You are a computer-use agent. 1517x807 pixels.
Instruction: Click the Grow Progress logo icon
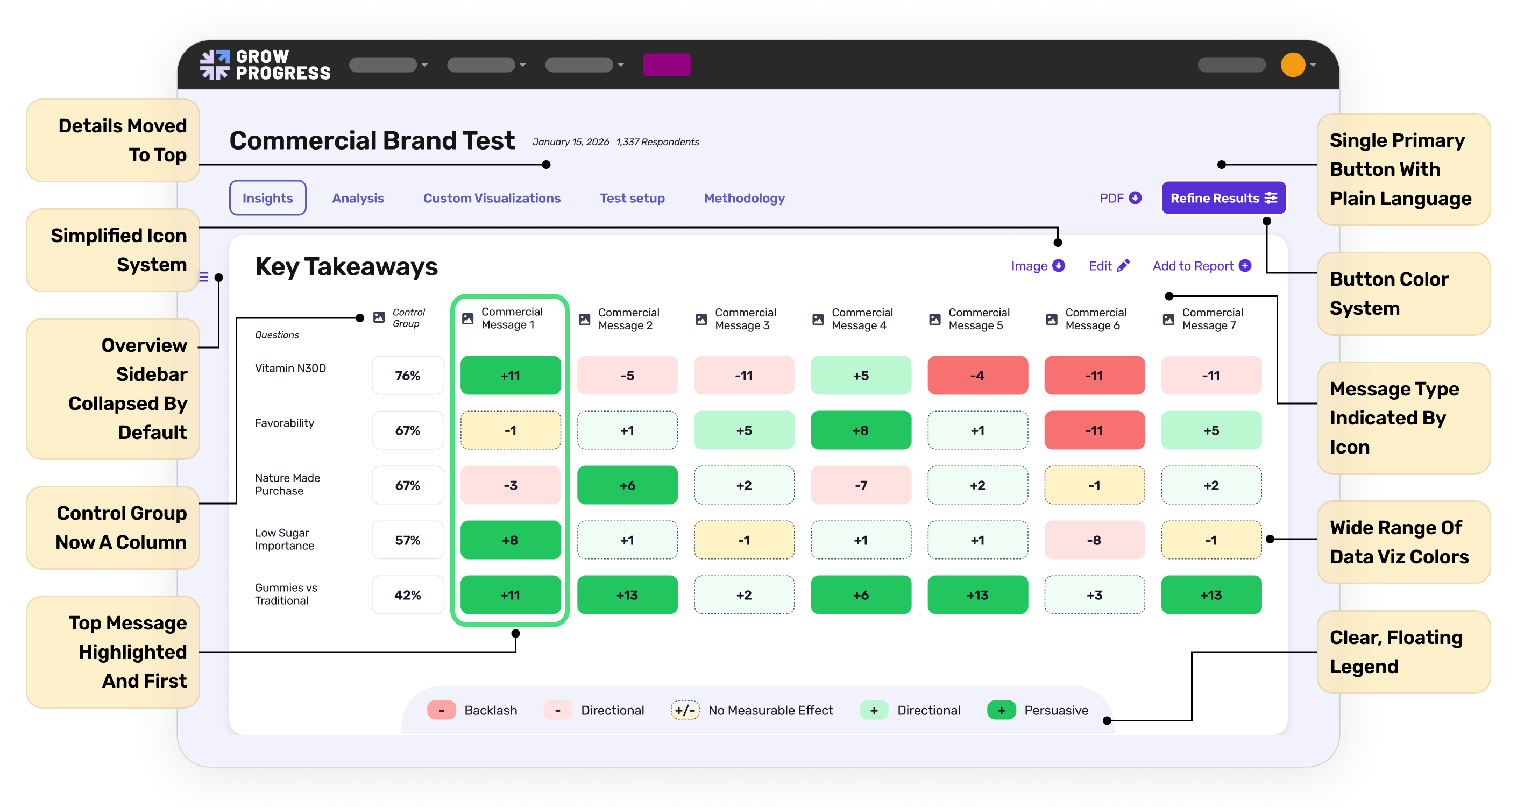pos(216,64)
